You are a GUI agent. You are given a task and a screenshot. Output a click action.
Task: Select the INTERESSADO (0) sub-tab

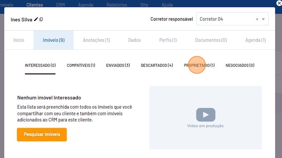tap(40, 65)
